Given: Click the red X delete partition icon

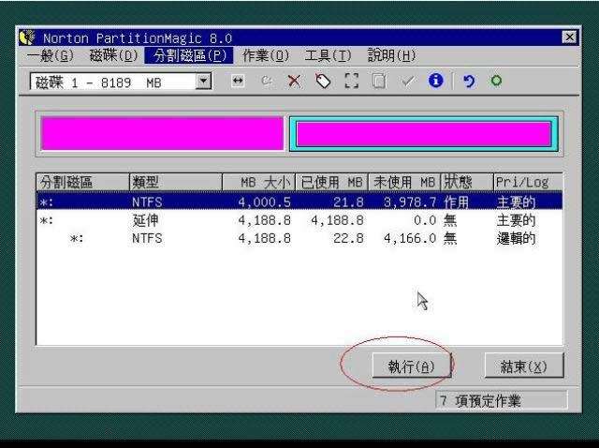Looking at the screenshot, I should coord(294,82).
